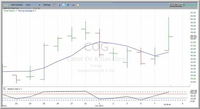
Task: Click the 25 date axis label
Action: 44,103
